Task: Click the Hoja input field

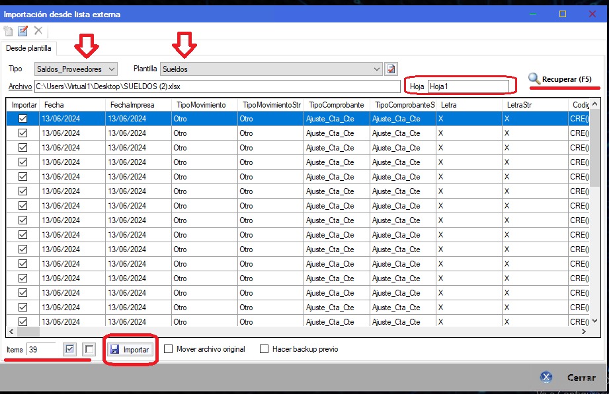Action: coord(468,86)
